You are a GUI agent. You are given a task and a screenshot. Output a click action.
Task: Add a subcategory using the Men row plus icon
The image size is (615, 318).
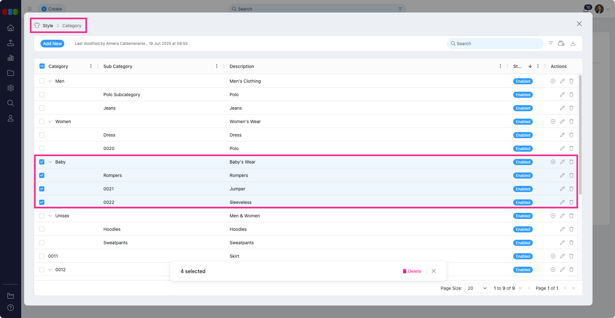click(x=553, y=81)
